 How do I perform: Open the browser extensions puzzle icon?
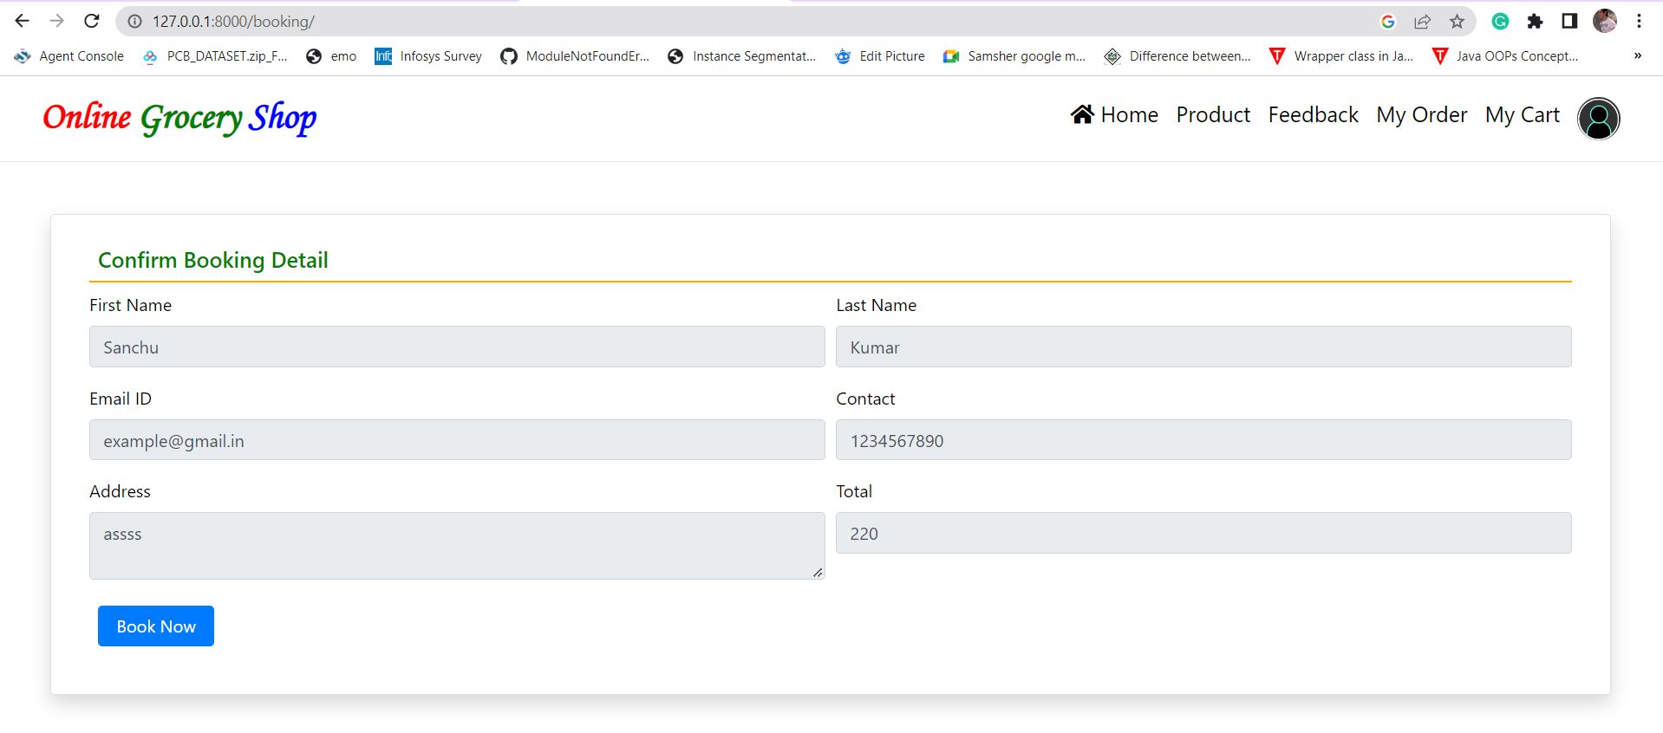1535,22
